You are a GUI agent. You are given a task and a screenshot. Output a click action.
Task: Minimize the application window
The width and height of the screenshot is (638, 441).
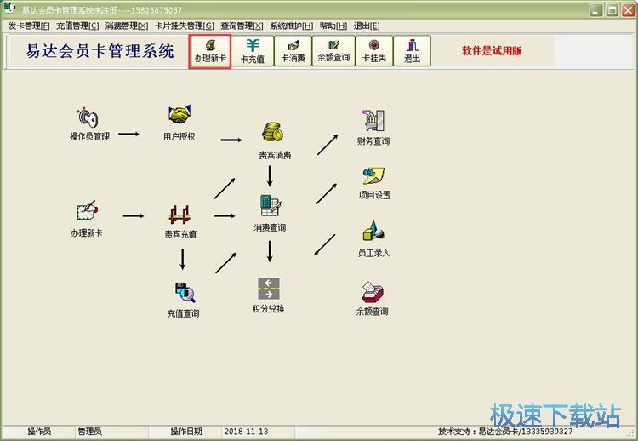[x=596, y=10]
